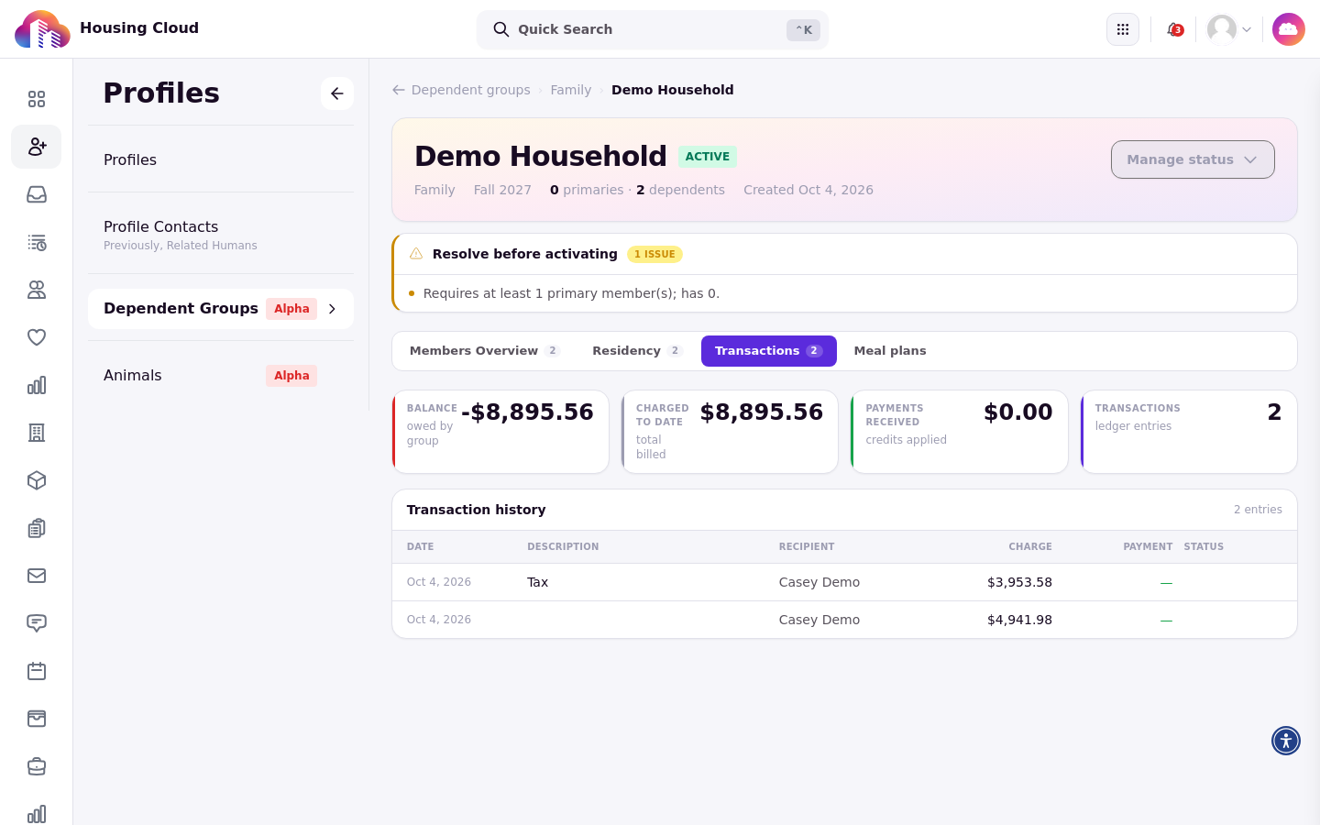The width and height of the screenshot is (1320, 825).
Task: Open the pink cloud avatar icon
Action: pos(1289,29)
